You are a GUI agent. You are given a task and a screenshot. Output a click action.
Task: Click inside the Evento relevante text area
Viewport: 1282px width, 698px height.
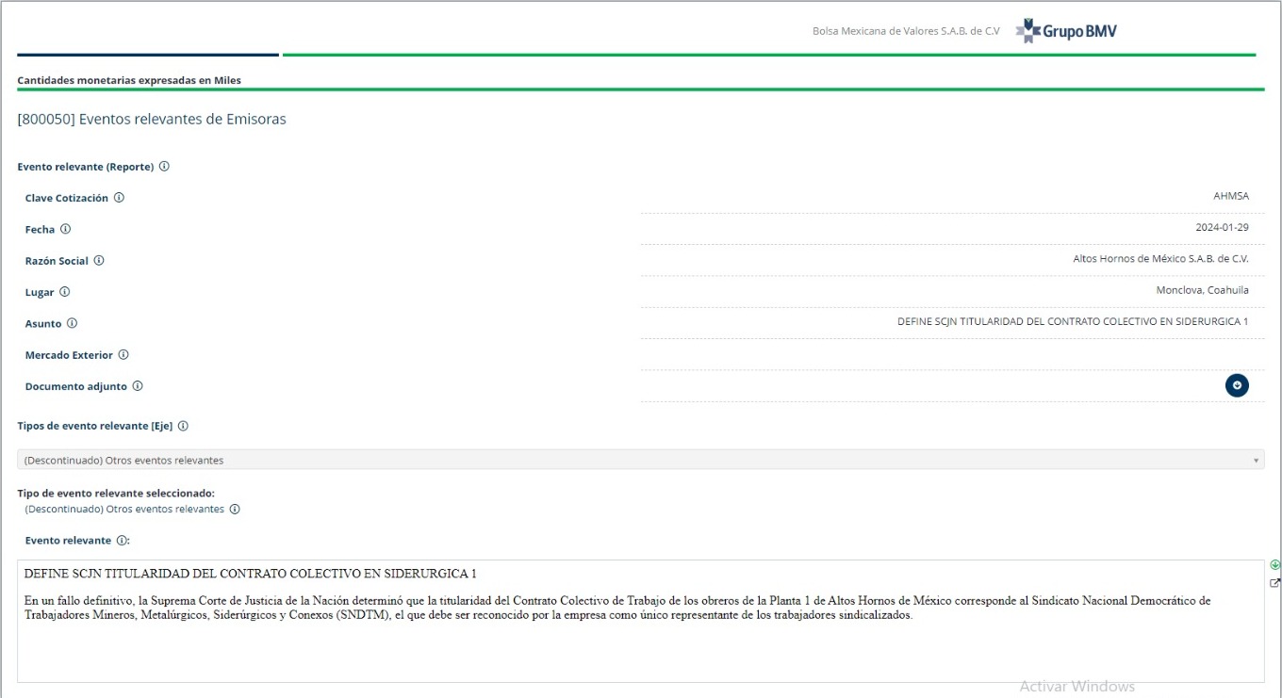point(640,650)
